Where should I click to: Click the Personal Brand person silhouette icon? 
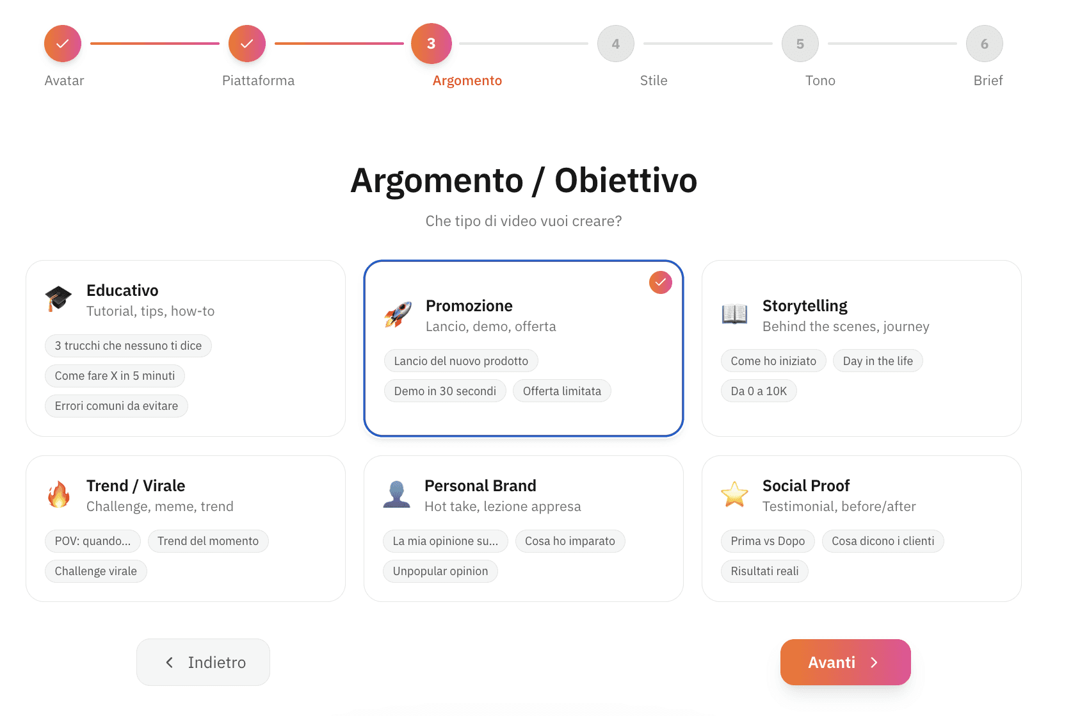coord(397,494)
